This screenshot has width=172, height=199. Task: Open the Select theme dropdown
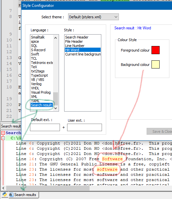93,17
